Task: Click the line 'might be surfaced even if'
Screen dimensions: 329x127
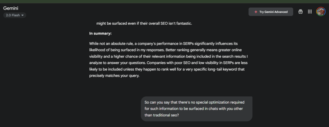Action: click(144, 23)
